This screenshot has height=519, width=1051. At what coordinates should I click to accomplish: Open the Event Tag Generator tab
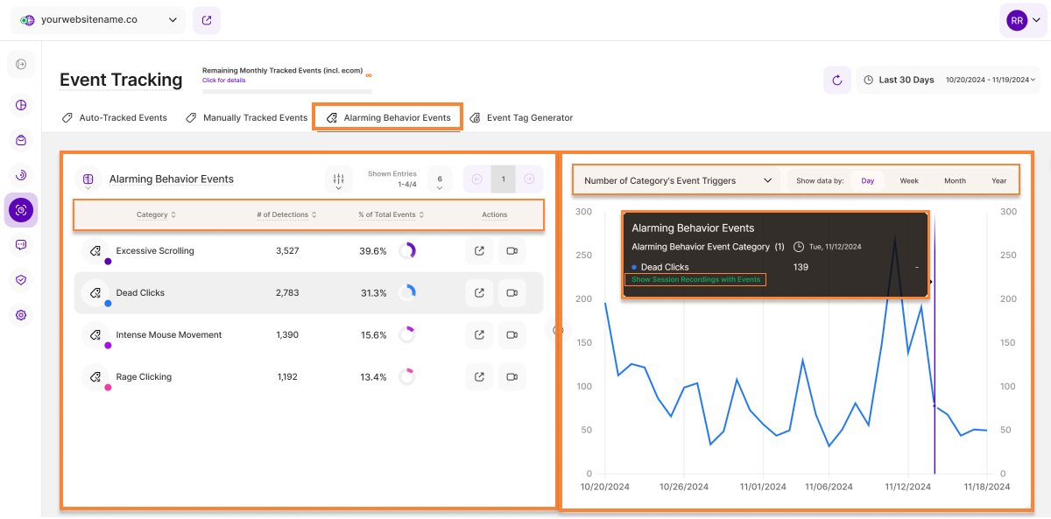tap(522, 117)
